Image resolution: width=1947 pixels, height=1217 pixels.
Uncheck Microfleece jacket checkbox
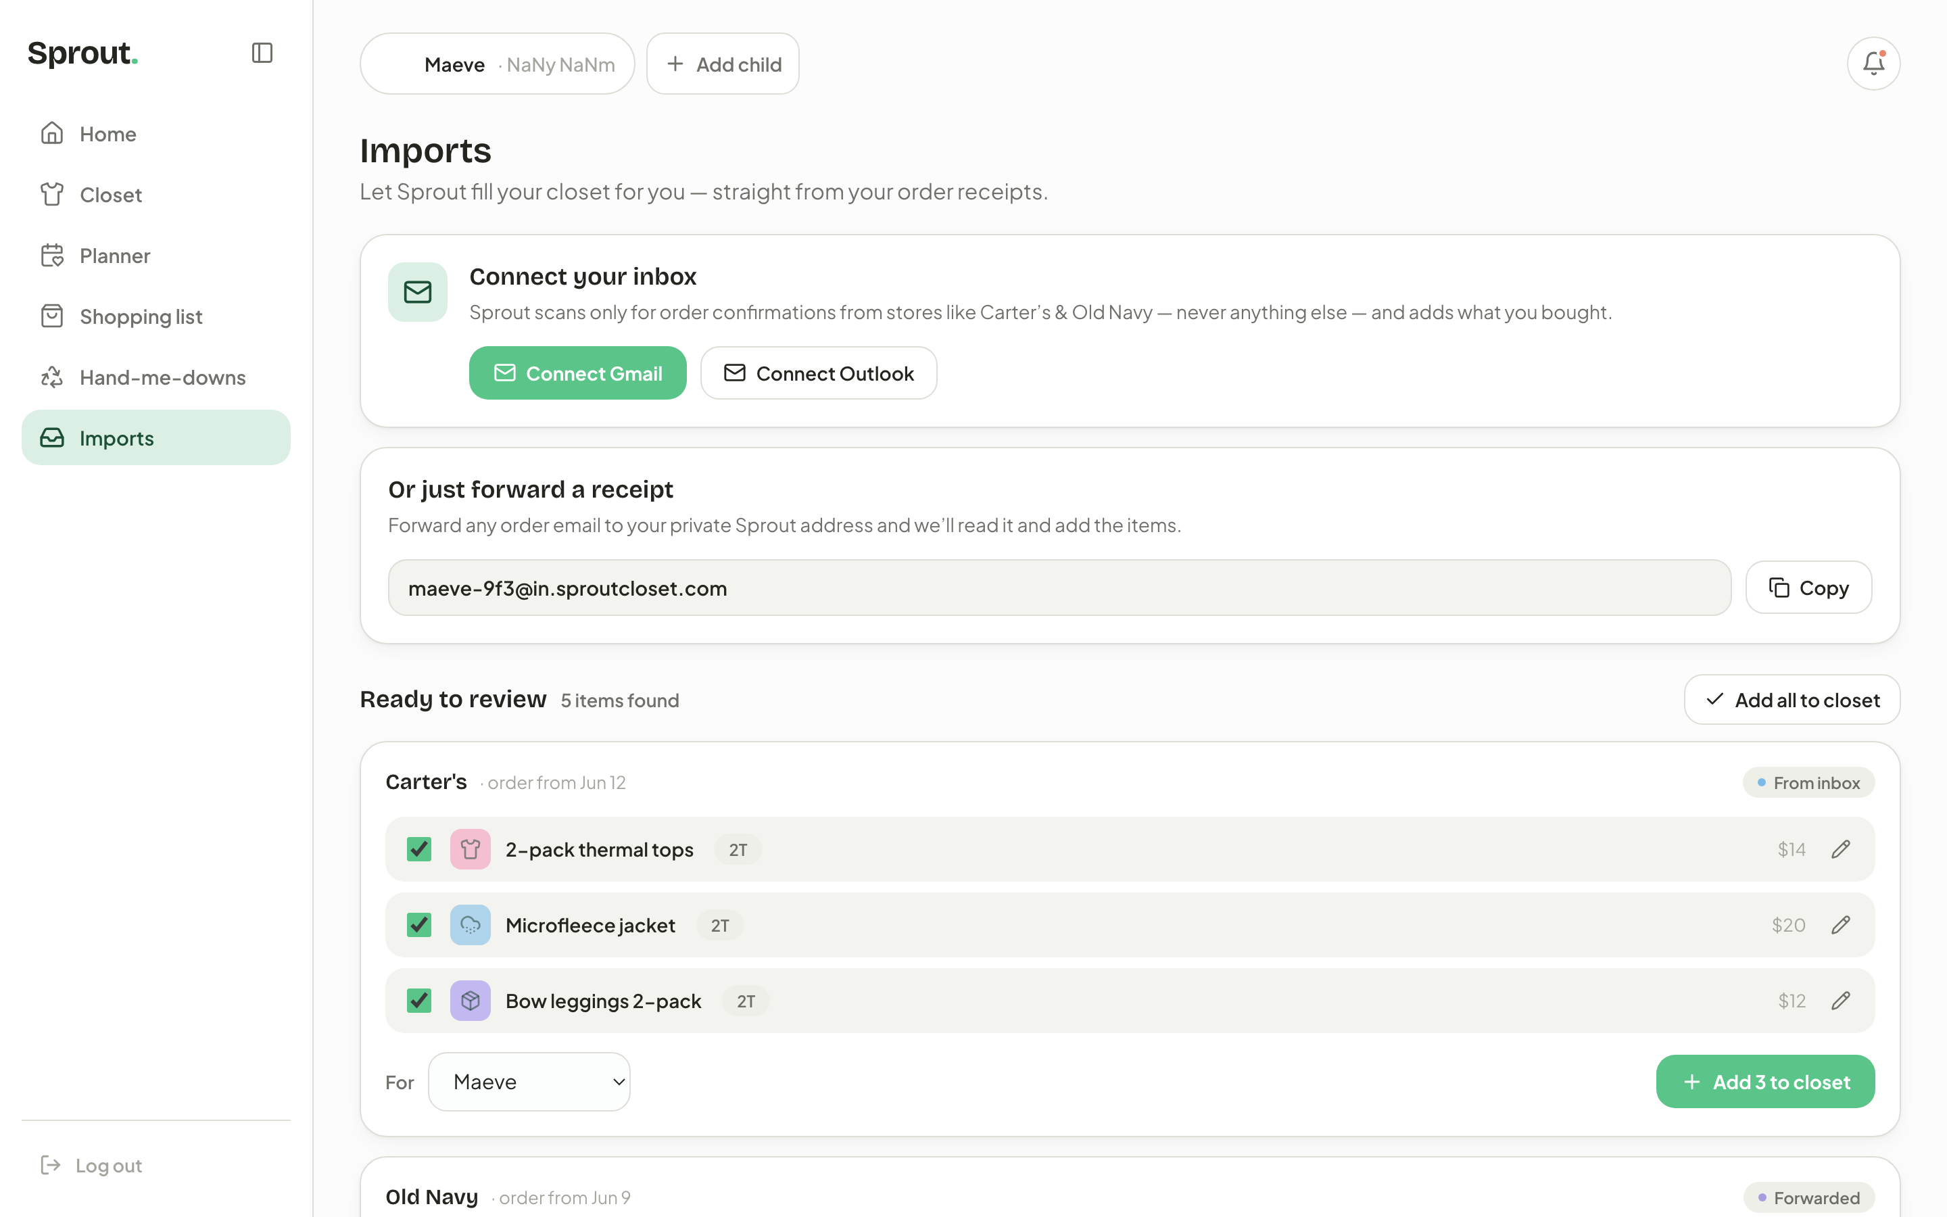click(x=419, y=925)
